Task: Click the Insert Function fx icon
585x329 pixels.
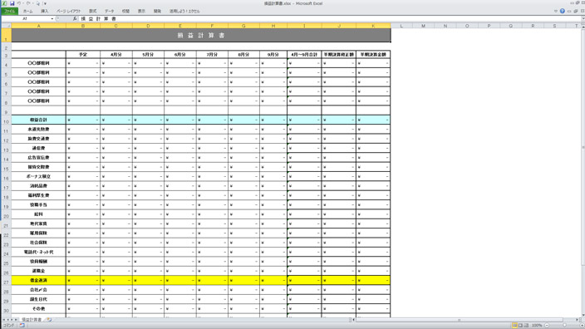Action: (75, 18)
